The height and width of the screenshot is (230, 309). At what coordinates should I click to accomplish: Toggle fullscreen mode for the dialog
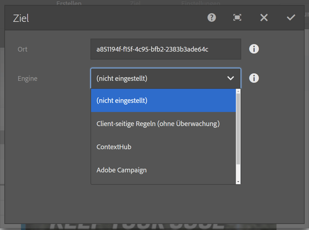point(237,18)
